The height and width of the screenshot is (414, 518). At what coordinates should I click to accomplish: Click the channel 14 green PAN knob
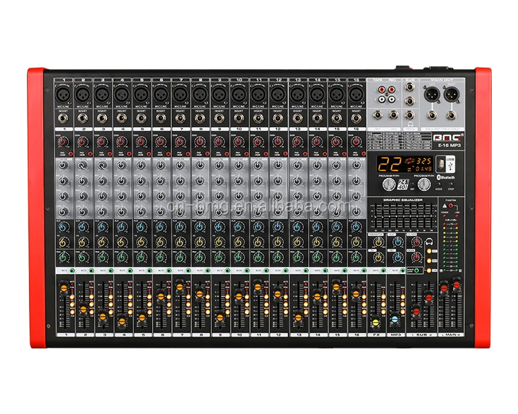coord(317,257)
